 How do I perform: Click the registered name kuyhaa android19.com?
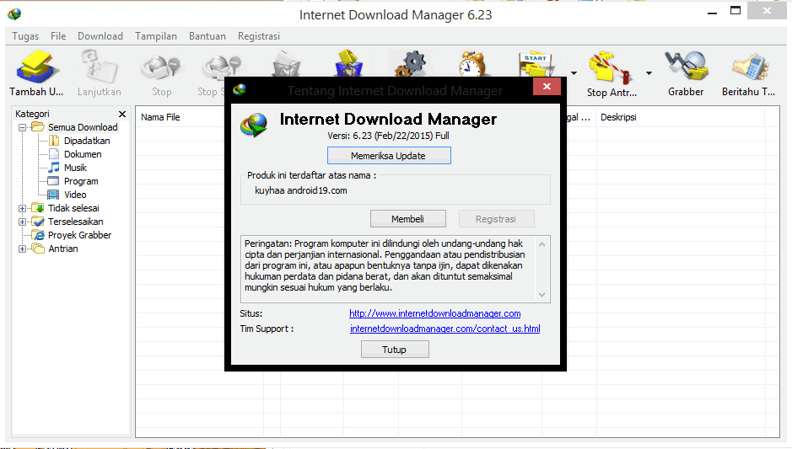(x=301, y=190)
